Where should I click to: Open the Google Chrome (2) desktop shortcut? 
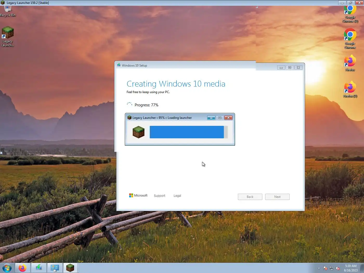pos(350,14)
